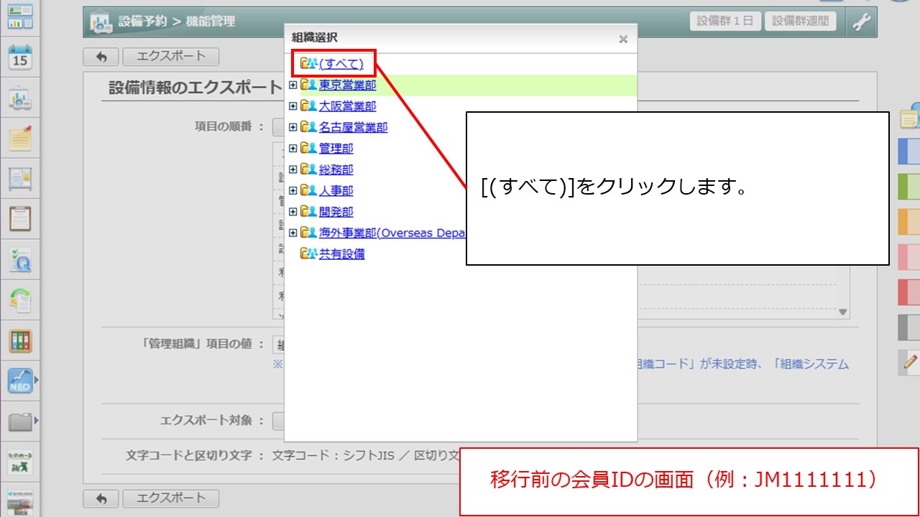Switch to 設備群1日 view
The image size is (920, 517).
coord(725,21)
